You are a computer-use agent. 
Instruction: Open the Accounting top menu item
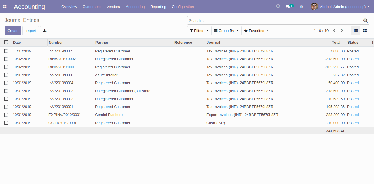(135, 7)
